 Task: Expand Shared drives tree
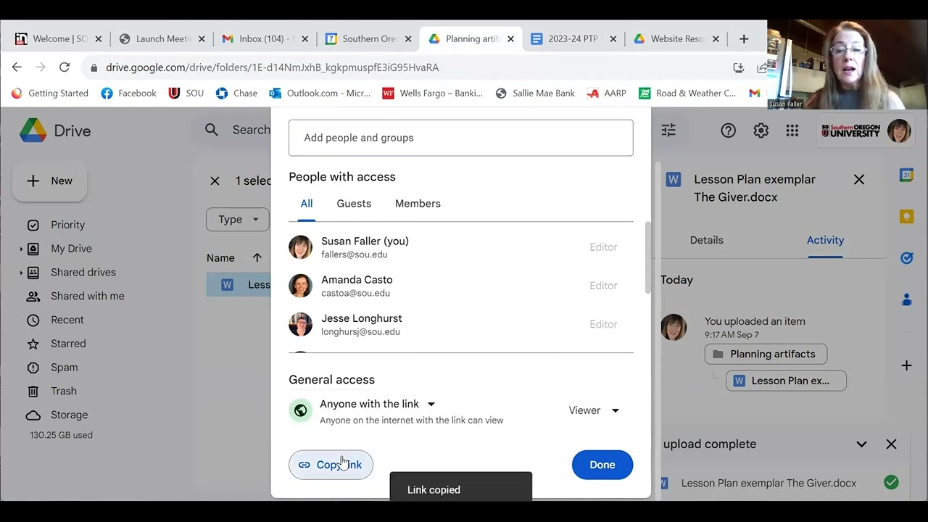(x=21, y=273)
